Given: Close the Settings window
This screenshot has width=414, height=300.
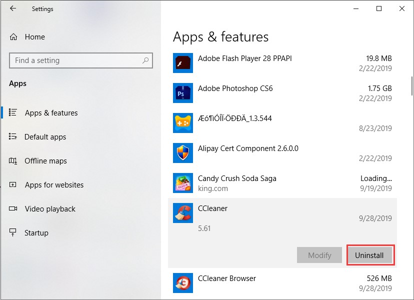Looking at the screenshot, I should 402,8.
